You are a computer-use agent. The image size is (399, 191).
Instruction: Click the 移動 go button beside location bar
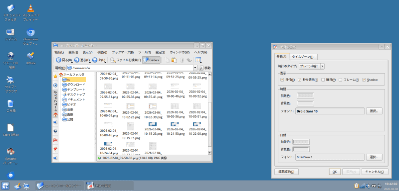tap(205, 68)
